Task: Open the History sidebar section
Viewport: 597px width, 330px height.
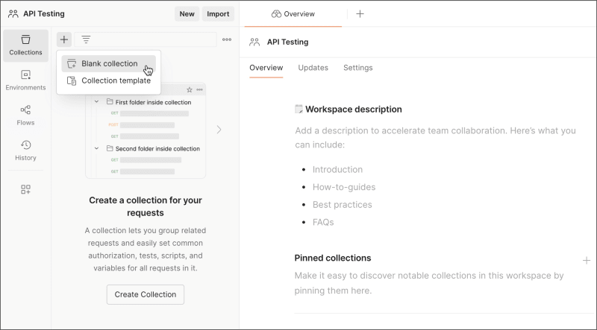Action: [25, 151]
